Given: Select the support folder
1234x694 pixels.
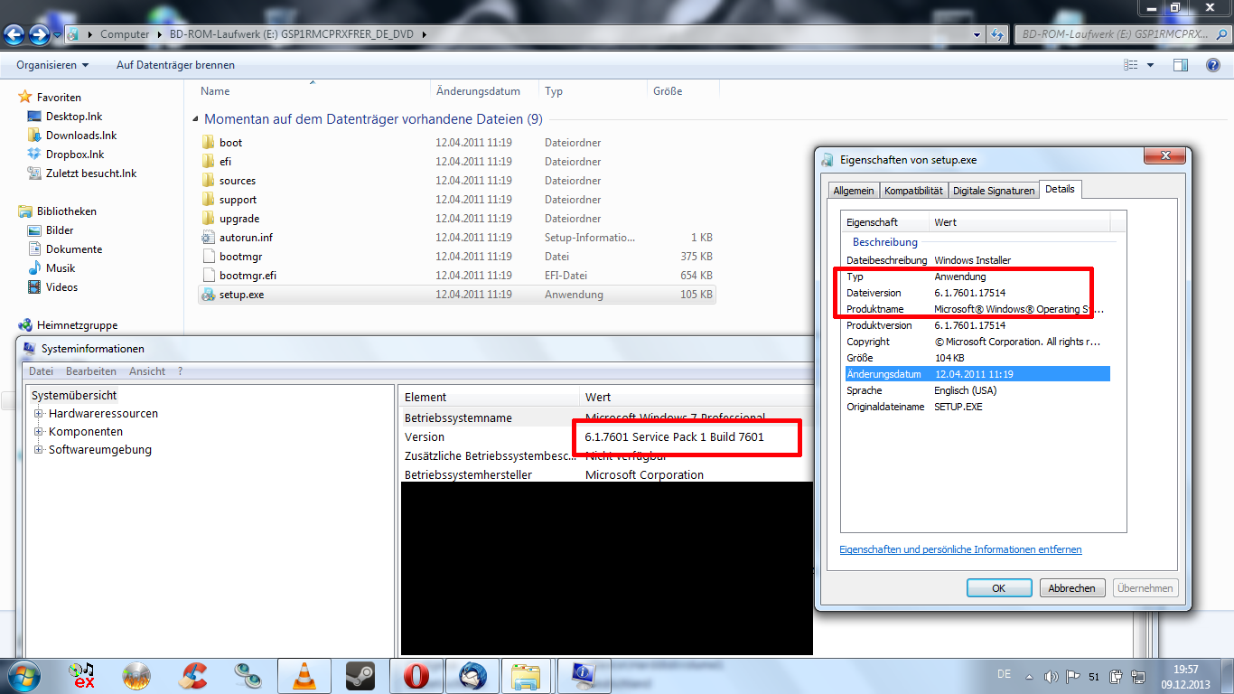Looking at the screenshot, I should click(238, 200).
